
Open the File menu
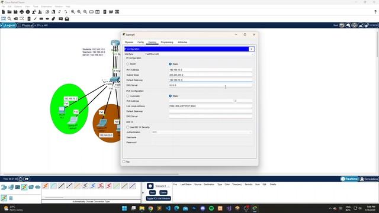pos(3,7)
